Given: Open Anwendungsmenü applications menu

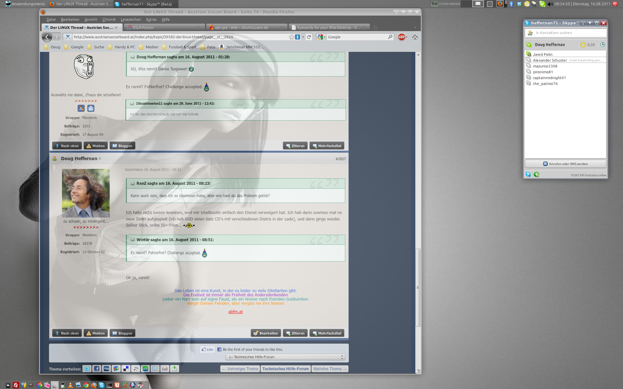Looking at the screenshot, I should pyautogui.click(x=25, y=4).
